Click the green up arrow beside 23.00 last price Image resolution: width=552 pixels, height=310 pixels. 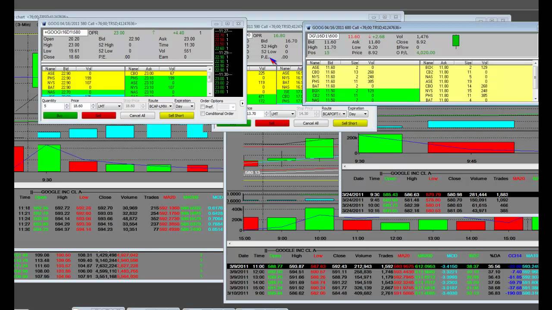tap(154, 33)
